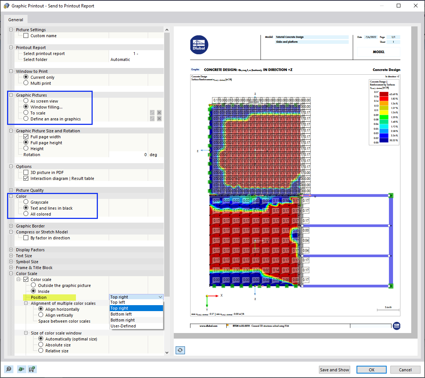Choose Bottom left in Position dropdown
This screenshot has height=378, width=425.
coord(136,314)
